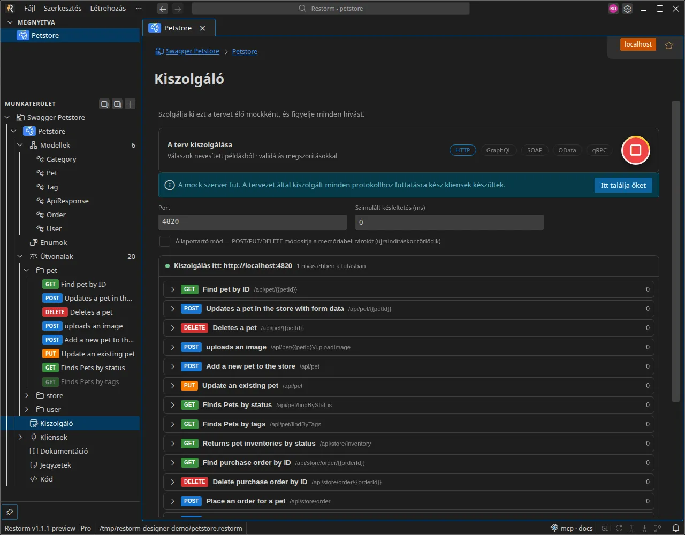Click the info icon in the mock server banner

coord(170,185)
